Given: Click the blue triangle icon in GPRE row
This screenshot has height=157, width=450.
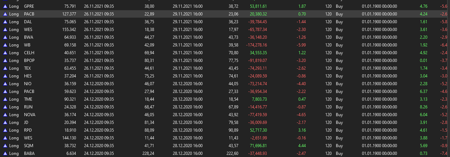Looking at the screenshot, I should tap(5, 6).
